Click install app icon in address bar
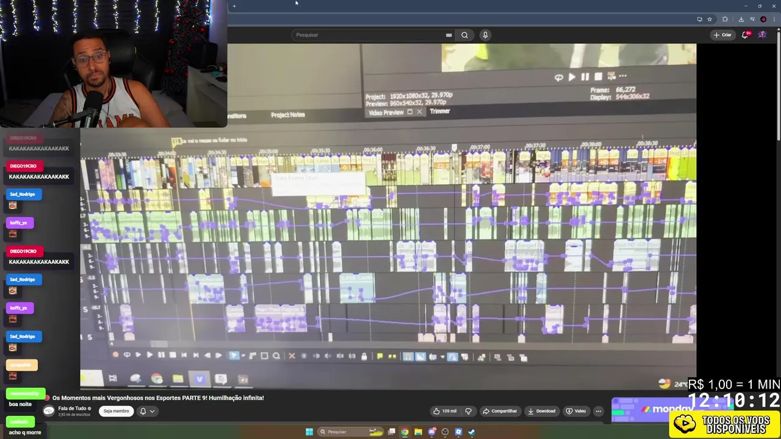781x439 pixels. coord(700,19)
